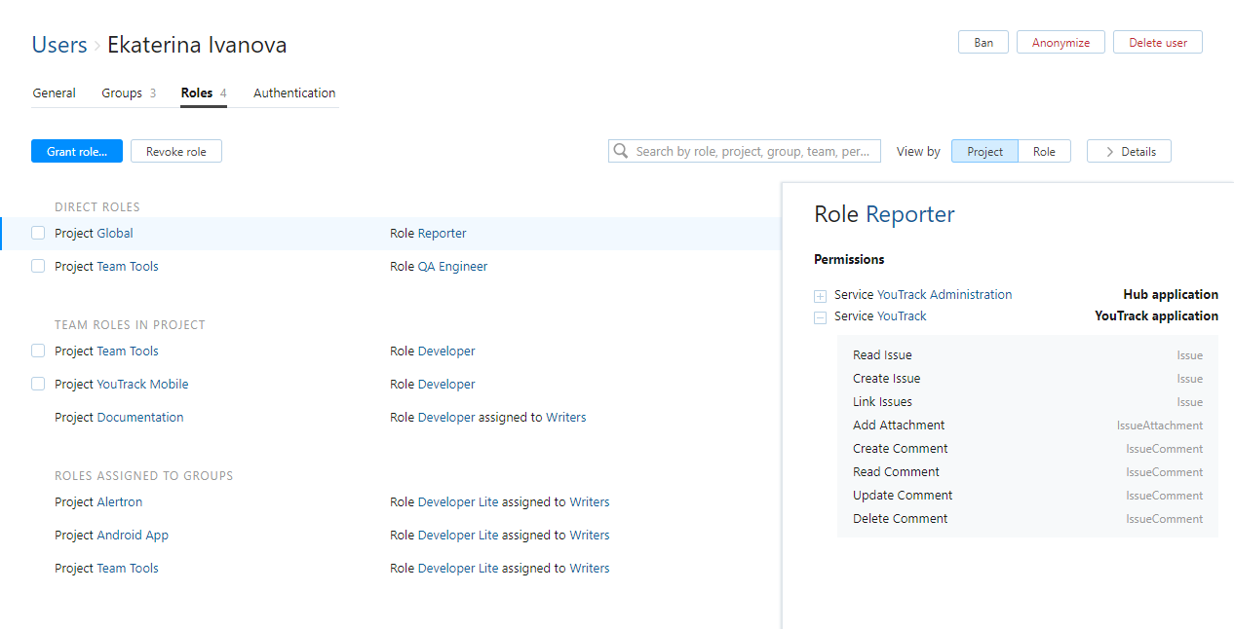The height and width of the screenshot is (629, 1234).
Task: Collapse the YouTrack service permissions
Action: [x=820, y=317]
